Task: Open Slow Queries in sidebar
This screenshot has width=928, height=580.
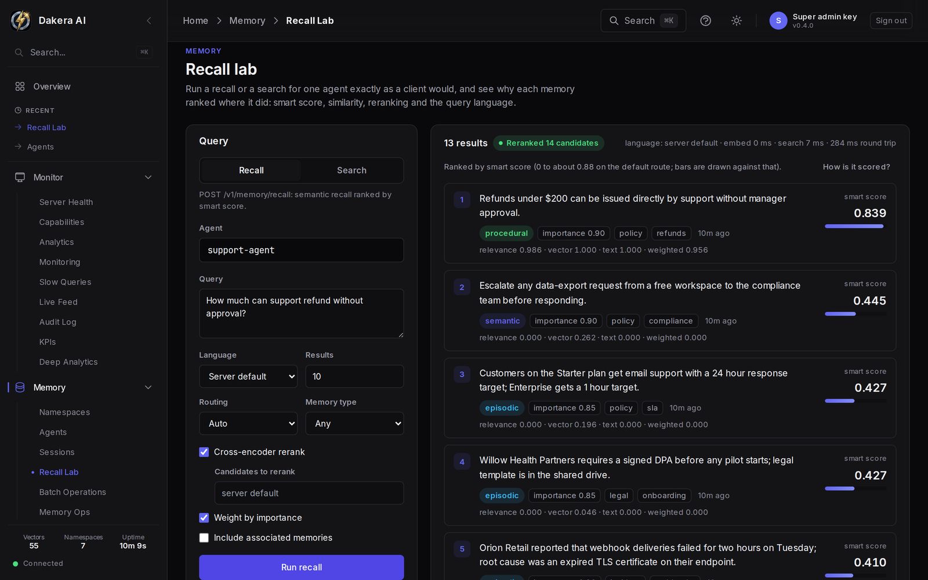Action: point(65,282)
